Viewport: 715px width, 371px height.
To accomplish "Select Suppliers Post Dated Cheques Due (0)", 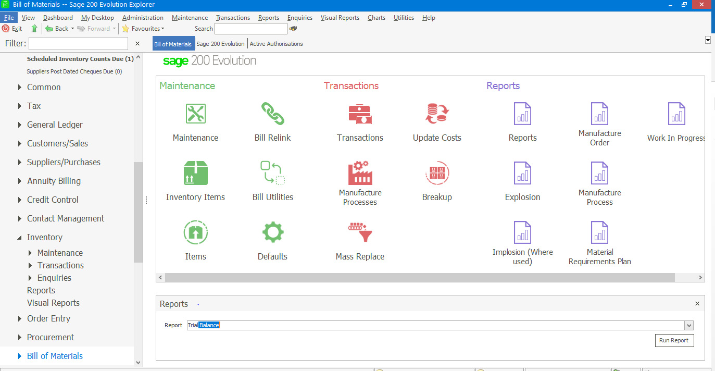I will (x=74, y=71).
